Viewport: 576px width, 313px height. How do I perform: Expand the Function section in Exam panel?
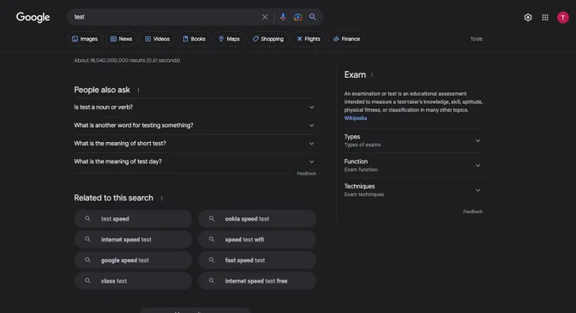click(x=413, y=166)
